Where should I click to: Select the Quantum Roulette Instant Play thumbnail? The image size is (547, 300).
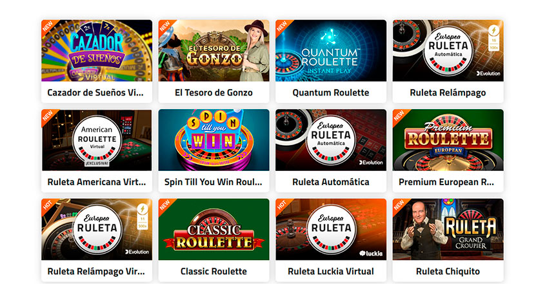point(331,50)
